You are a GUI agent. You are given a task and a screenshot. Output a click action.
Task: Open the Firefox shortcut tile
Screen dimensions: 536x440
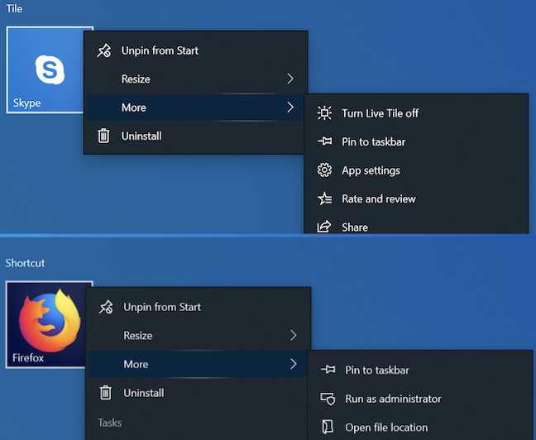46,325
